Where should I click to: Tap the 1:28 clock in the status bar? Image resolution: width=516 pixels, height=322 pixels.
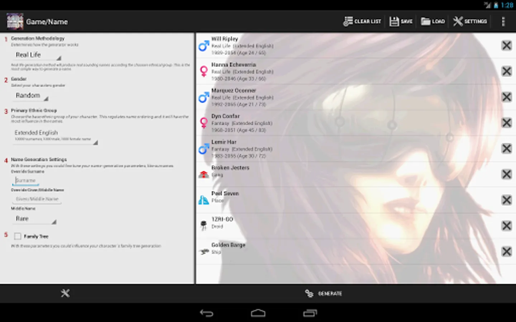[x=507, y=5]
